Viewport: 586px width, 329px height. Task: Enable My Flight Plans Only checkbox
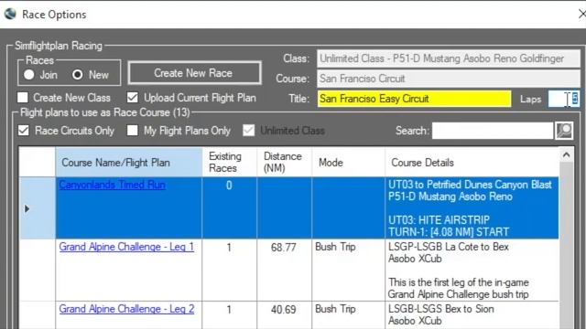click(132, 131)
